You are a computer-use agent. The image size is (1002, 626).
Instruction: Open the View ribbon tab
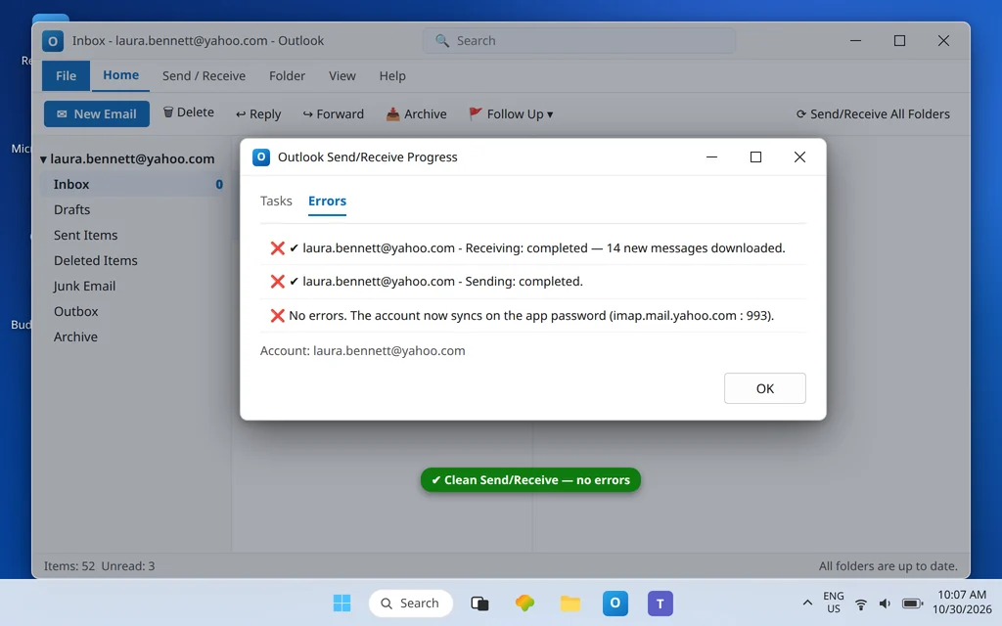pos(342,76)
